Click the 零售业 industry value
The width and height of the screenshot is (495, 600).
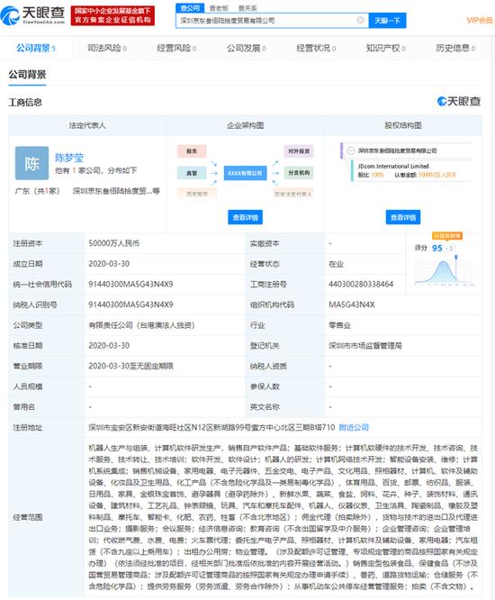tap(339, 325)
